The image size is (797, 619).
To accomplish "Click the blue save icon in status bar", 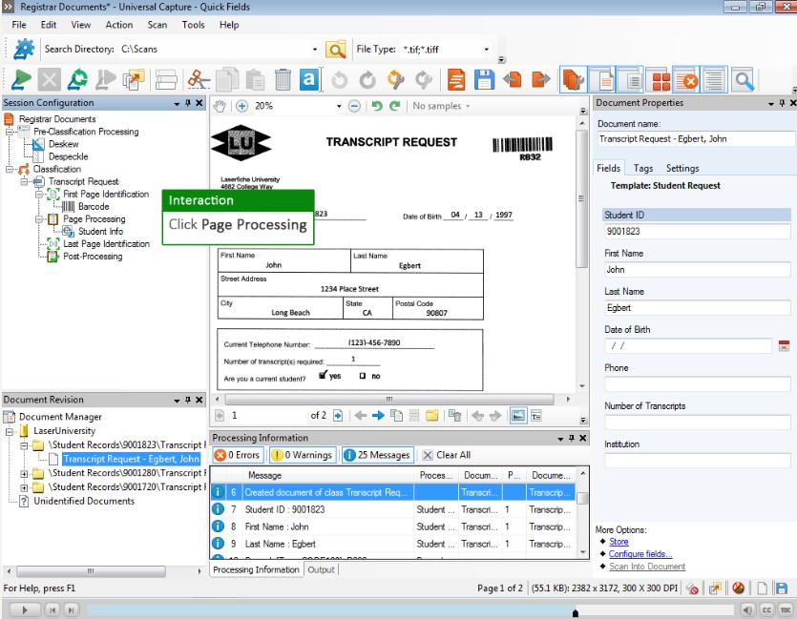I will tap(782, 588).
